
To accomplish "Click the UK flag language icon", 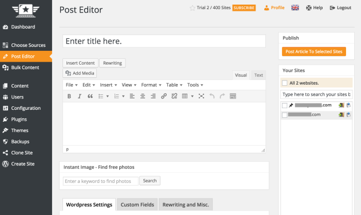I will 295,7.
